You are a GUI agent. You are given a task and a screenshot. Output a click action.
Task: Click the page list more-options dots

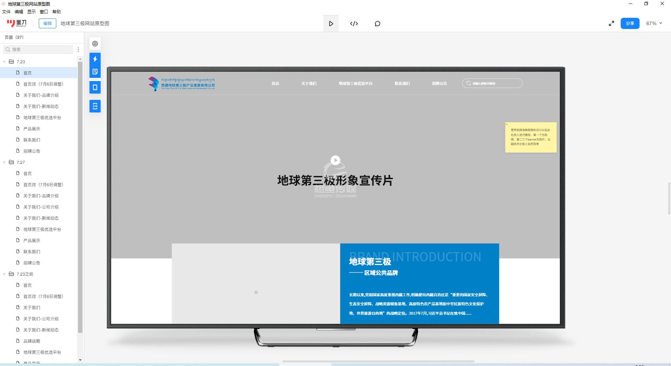78,50
